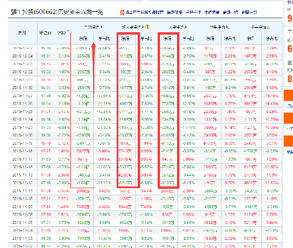
Task: Select -0.22% in the 2015-11-20 row
Action: coord(63,135)
